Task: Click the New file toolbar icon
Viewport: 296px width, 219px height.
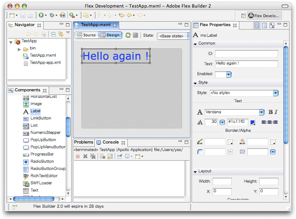Action: [x=12, y=15]
